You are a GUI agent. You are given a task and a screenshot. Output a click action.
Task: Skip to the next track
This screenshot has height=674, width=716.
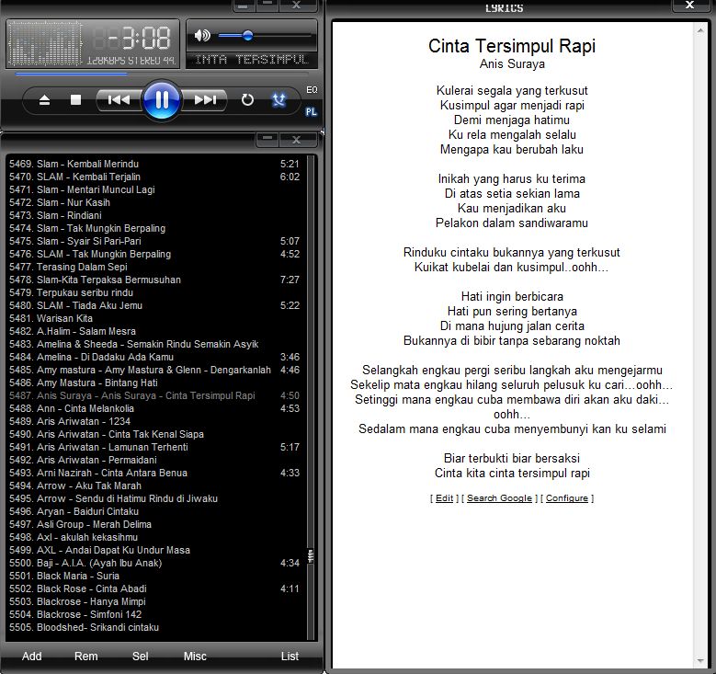[206, 100]
